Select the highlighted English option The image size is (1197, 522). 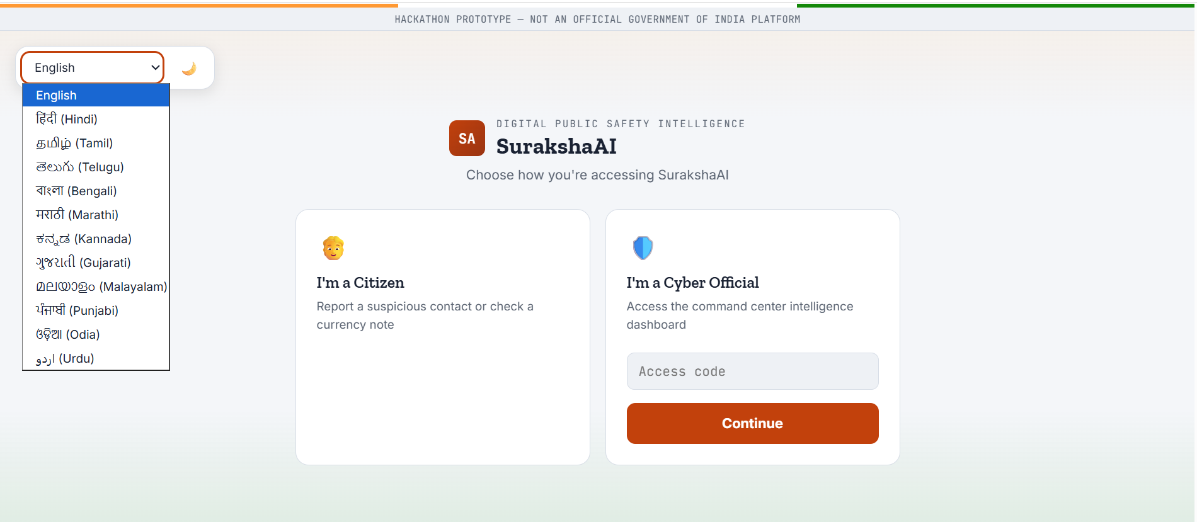click(x=96, y=95)
